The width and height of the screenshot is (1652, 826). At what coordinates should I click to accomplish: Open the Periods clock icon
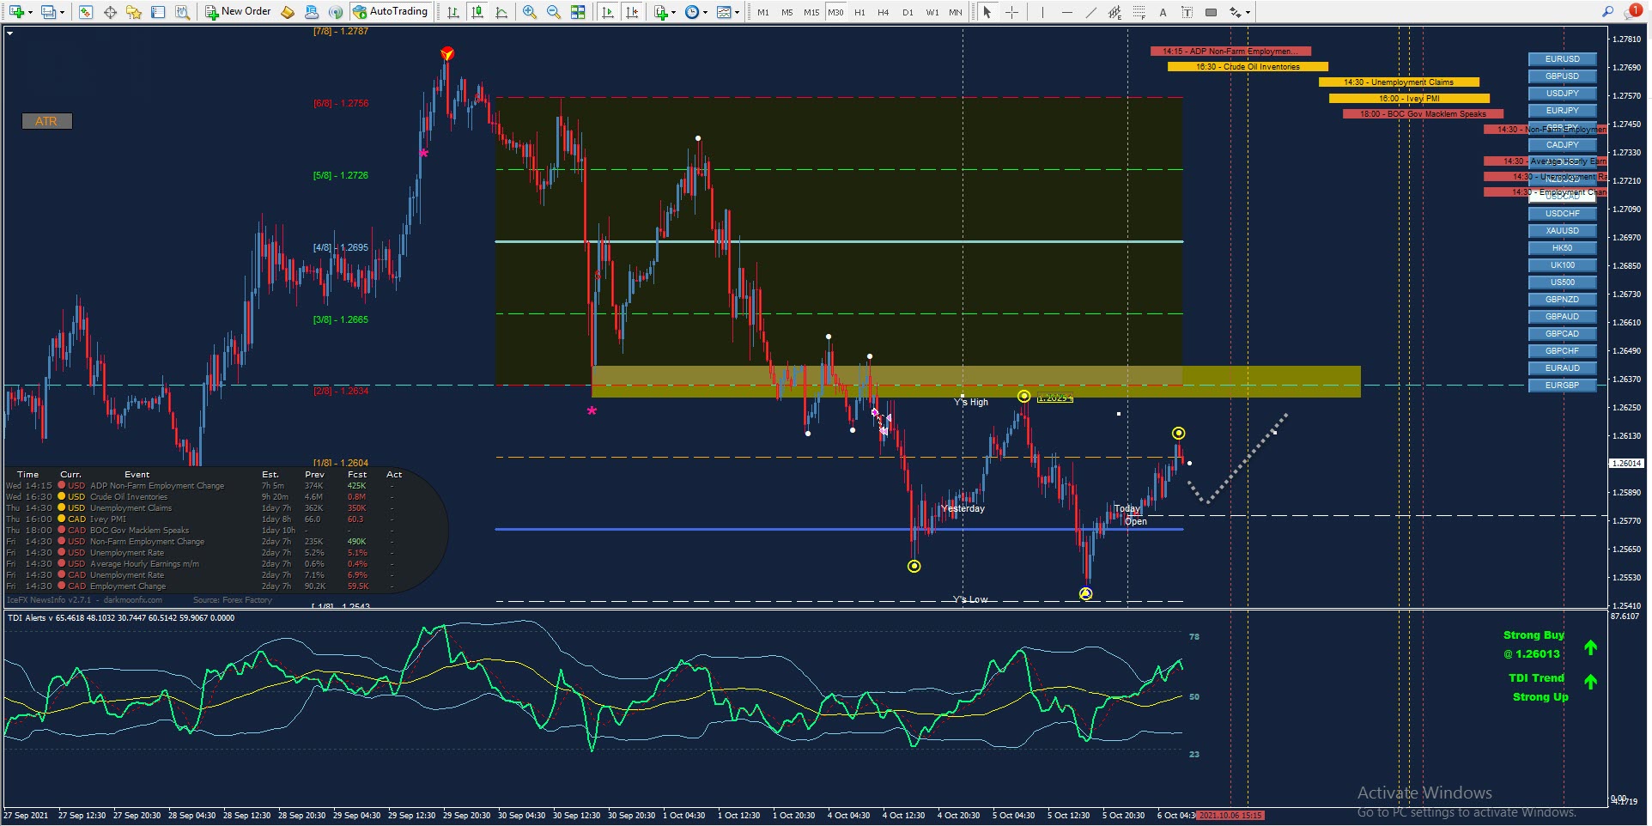pos(692,12)
